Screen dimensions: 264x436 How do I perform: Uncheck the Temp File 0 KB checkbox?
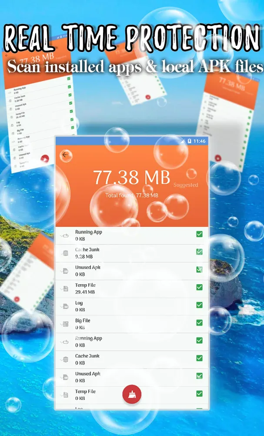pyautogui.click(x=199, y=393)
